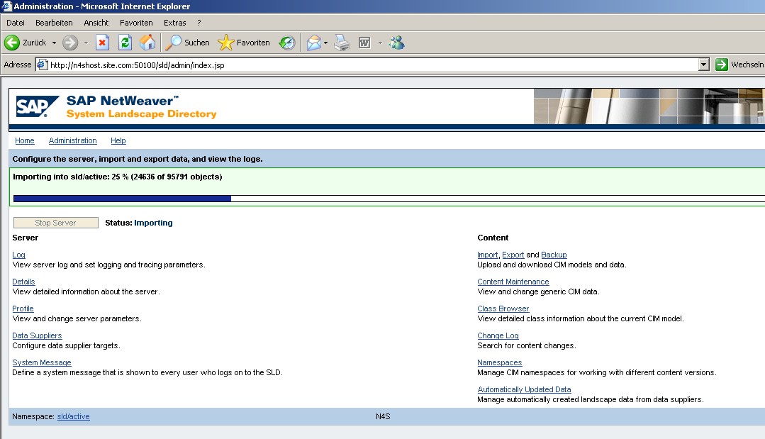765x439 pixels.
Task: Open the Class Browser link
Action: (503, 309)
